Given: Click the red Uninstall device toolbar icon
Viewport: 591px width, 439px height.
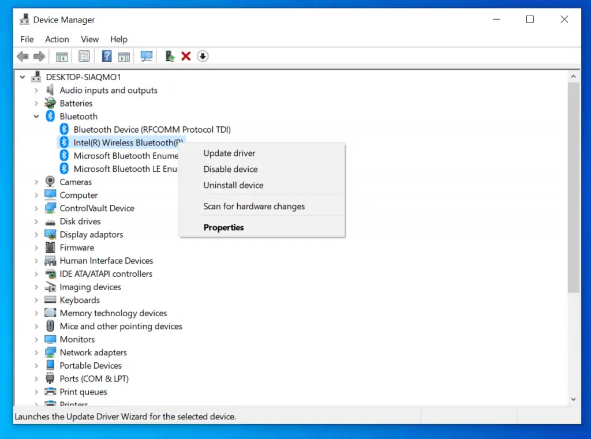Looking at the screenshot, I should coord(186,56).
